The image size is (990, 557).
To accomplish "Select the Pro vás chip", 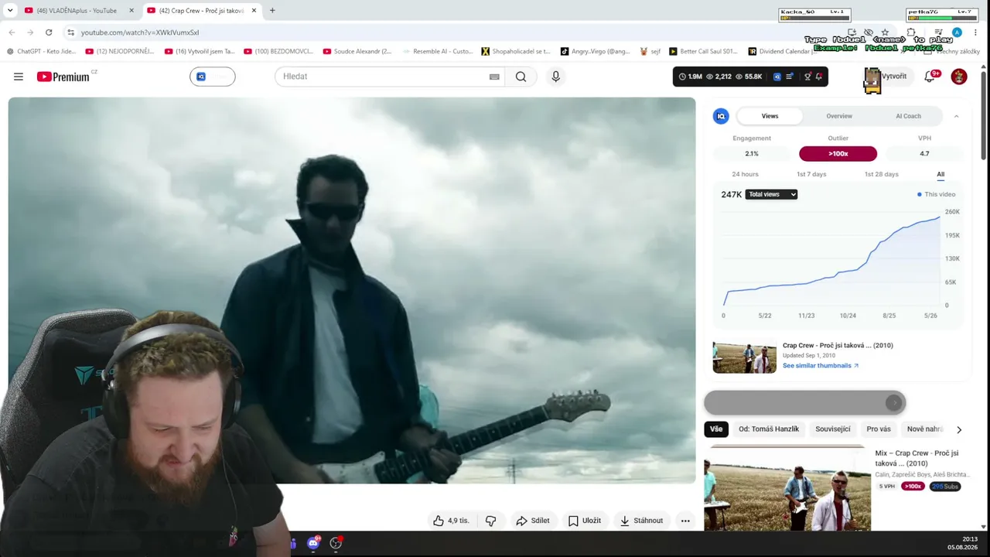I will pos(879,429).
